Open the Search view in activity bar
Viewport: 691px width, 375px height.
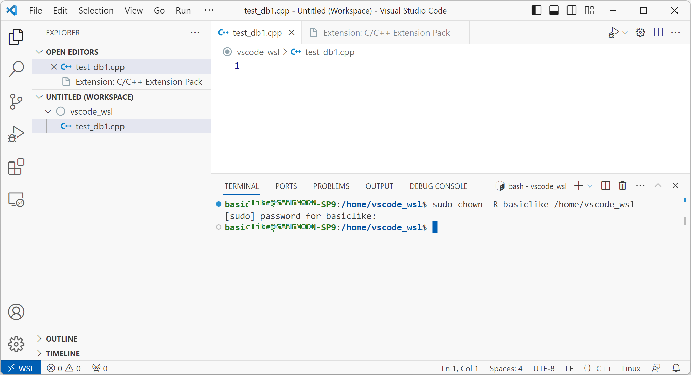coord(16,69)
